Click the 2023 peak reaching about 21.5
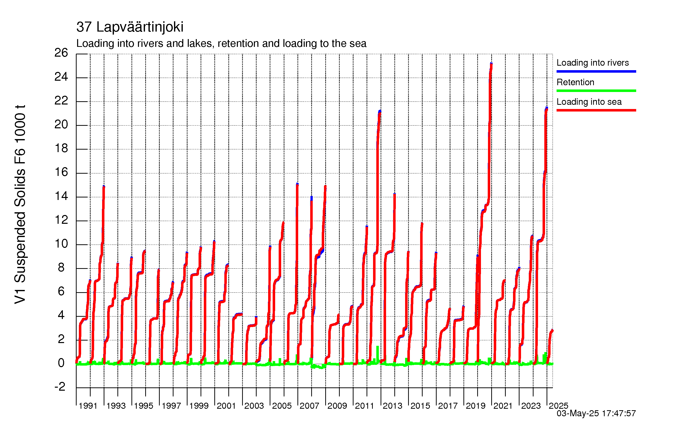This screenshot has width=676, height=426. point(546,108)
